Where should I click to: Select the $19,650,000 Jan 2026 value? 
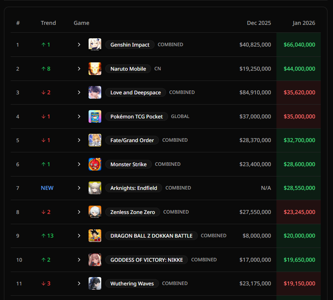[x=299, y=260]
